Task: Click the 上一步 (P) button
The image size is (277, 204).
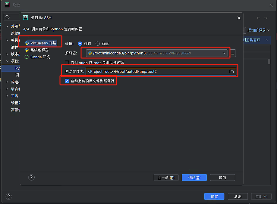Action: (x=166, y=178)
